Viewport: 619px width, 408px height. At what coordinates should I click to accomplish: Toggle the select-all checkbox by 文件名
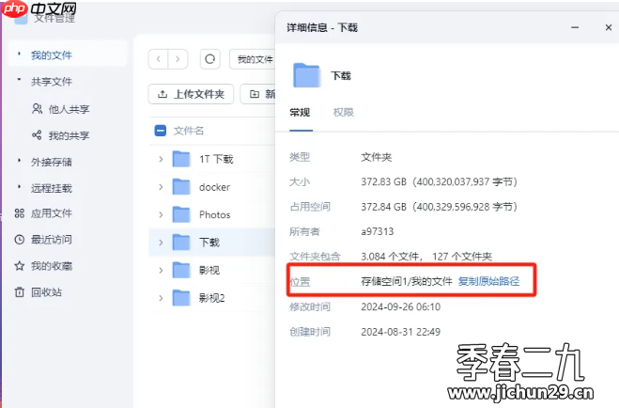point(161,131)
